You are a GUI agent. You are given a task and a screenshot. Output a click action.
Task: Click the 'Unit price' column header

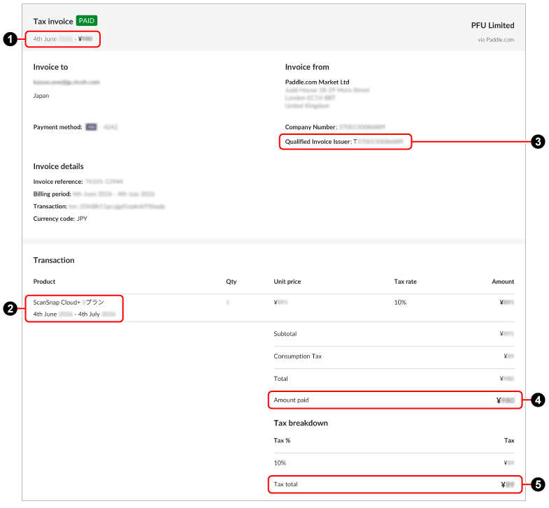(x=287, y=282)
